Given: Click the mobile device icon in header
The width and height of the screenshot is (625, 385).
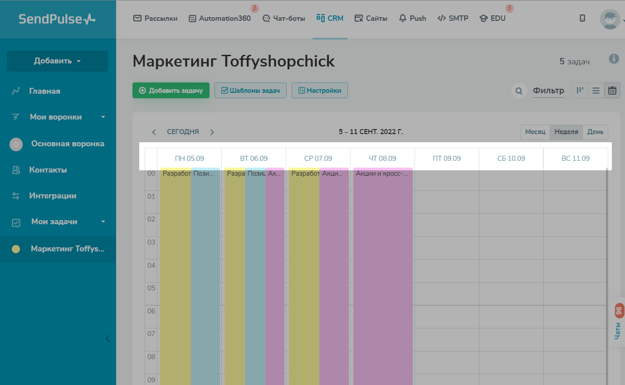Looking at the screenshot, I should point(582,19).
